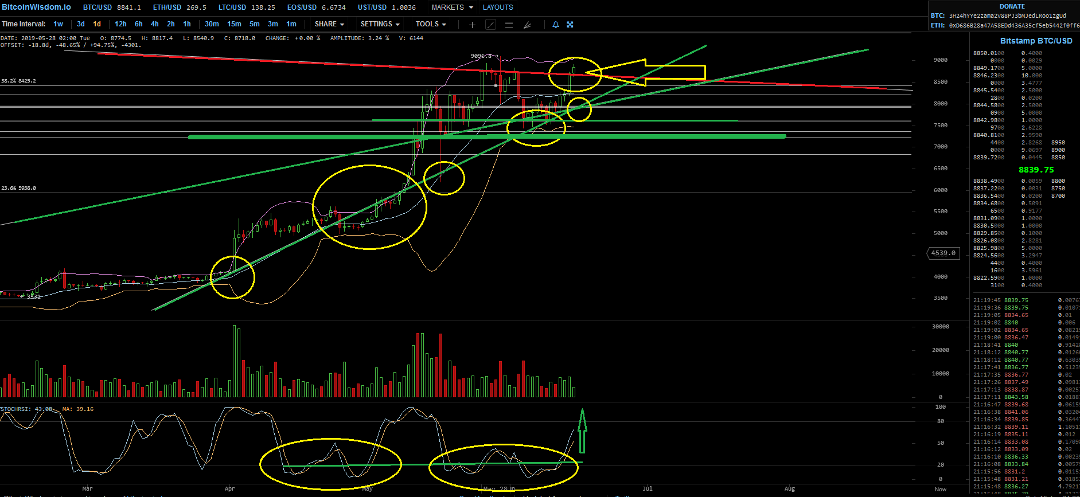The image size is (1080, 497).
Task: Click the 8822.59 bid price row
Action: pyautogui.click(x=1008, y=278)
